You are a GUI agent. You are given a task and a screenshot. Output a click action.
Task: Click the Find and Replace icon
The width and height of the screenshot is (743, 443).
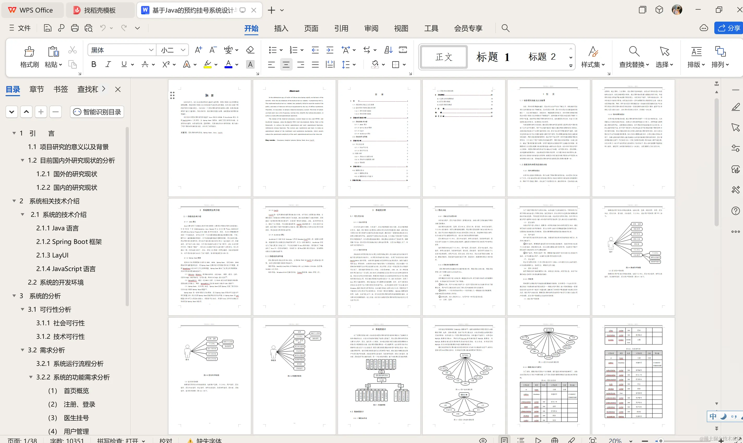pos(634,52)
